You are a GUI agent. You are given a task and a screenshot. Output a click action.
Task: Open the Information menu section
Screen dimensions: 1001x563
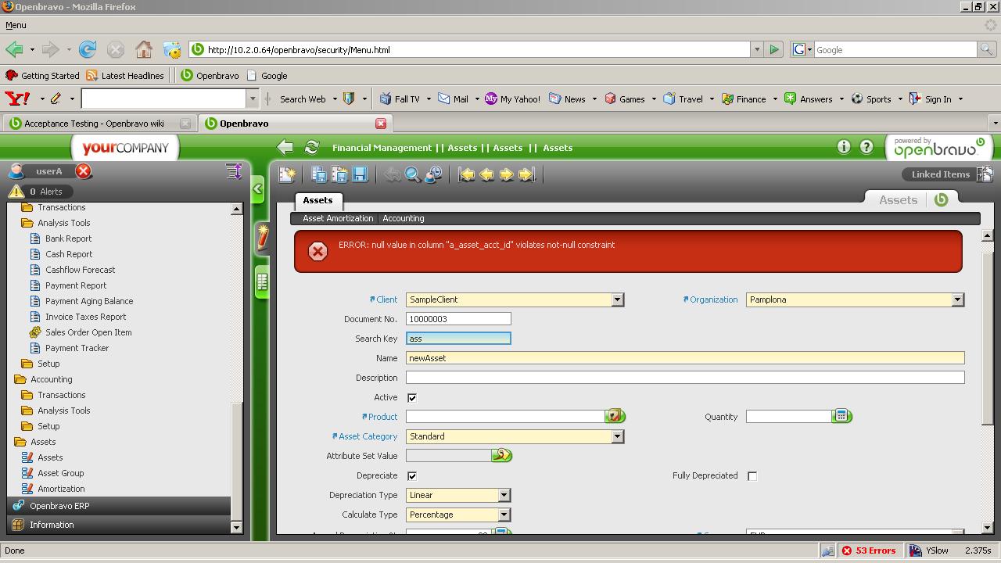pyautogui.click(x=119, y=525)
